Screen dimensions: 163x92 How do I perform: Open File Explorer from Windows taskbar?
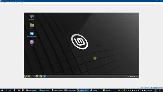tap(19, 90)
